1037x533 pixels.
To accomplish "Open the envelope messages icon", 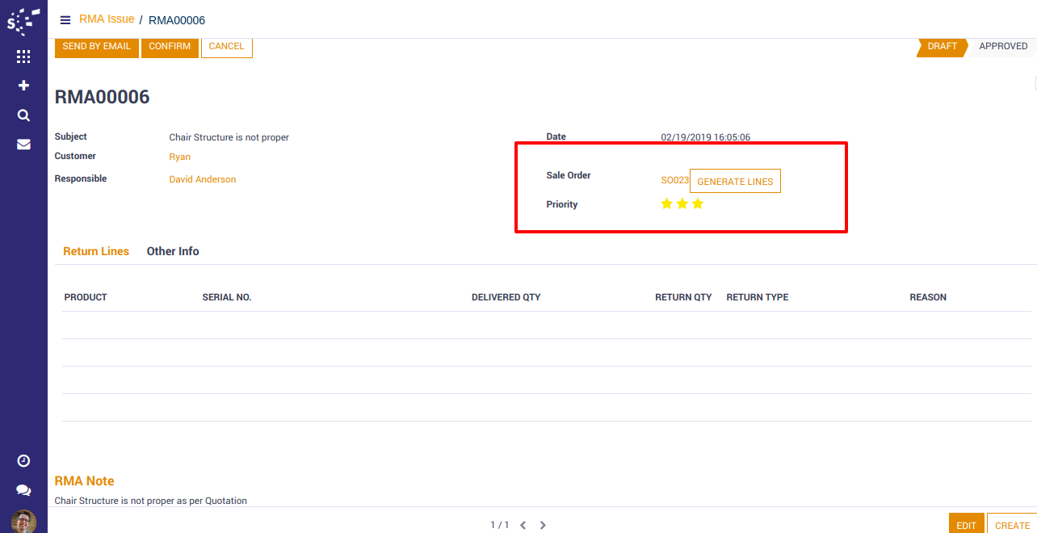I will (x=23, y=145).
